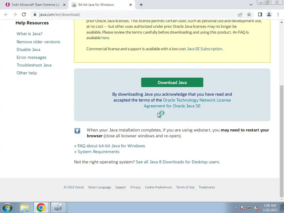Open the 'Troubleshoot Java' link
This screenshot has height=213, width=284.
tap(34, 65)
